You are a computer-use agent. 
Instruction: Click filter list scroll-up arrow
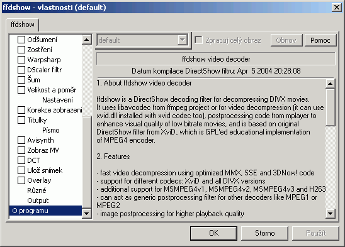point(87,40)
